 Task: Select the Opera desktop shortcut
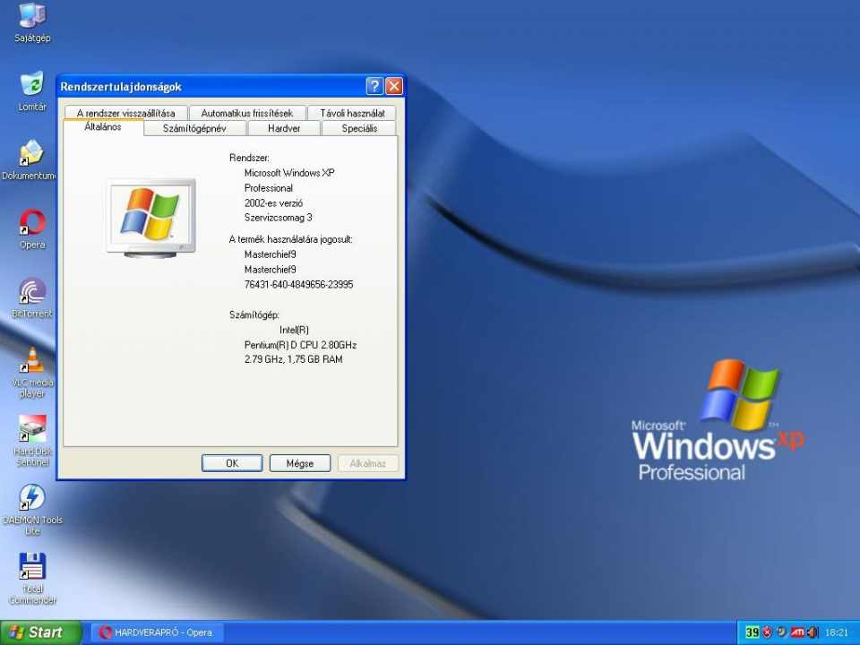click(x=32, y=229)
